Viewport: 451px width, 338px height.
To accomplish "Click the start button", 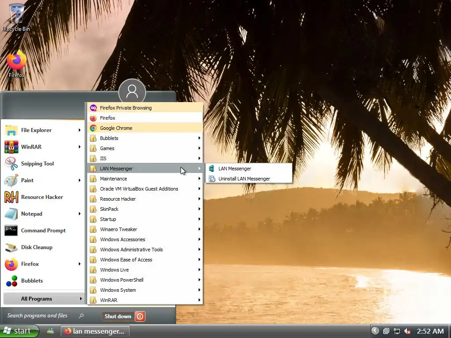I will pyautogui.click(x=19, y=331).
